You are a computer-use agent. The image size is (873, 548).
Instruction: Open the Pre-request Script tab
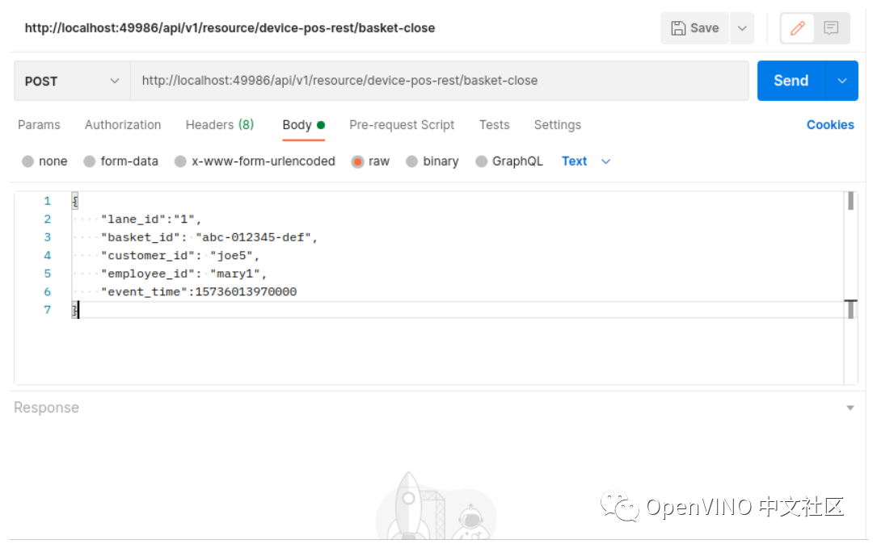click(402, 125)
